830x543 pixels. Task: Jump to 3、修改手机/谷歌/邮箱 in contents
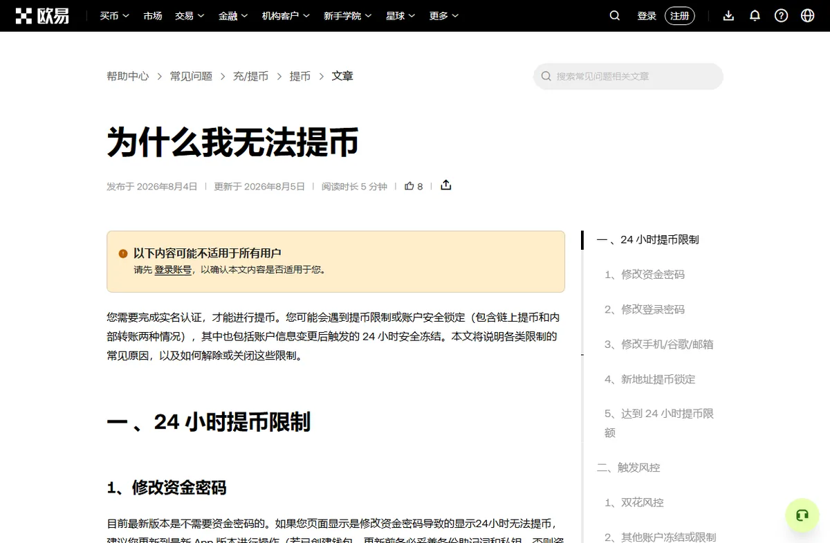coord(659,344)
